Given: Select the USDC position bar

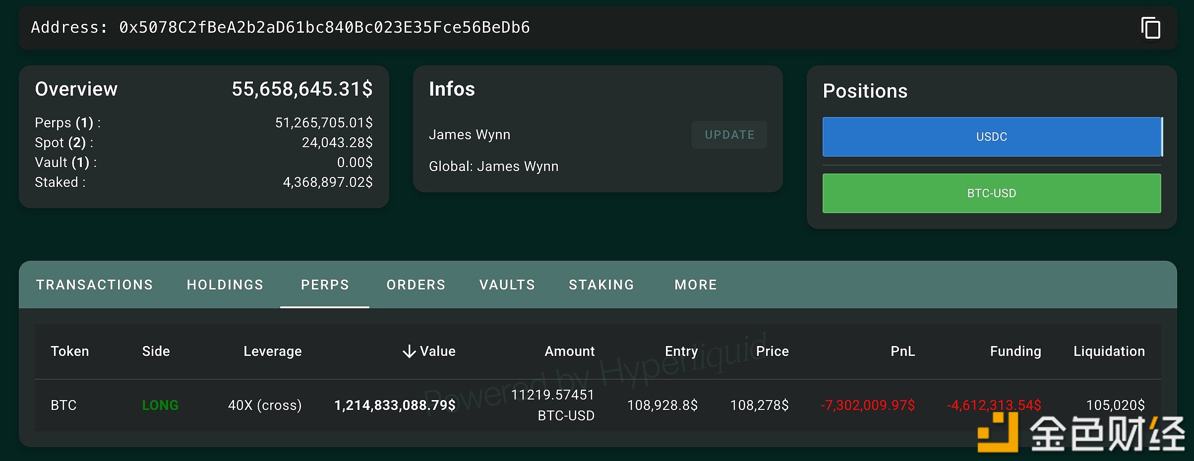Looking at the screenshot, I should 992,137.
